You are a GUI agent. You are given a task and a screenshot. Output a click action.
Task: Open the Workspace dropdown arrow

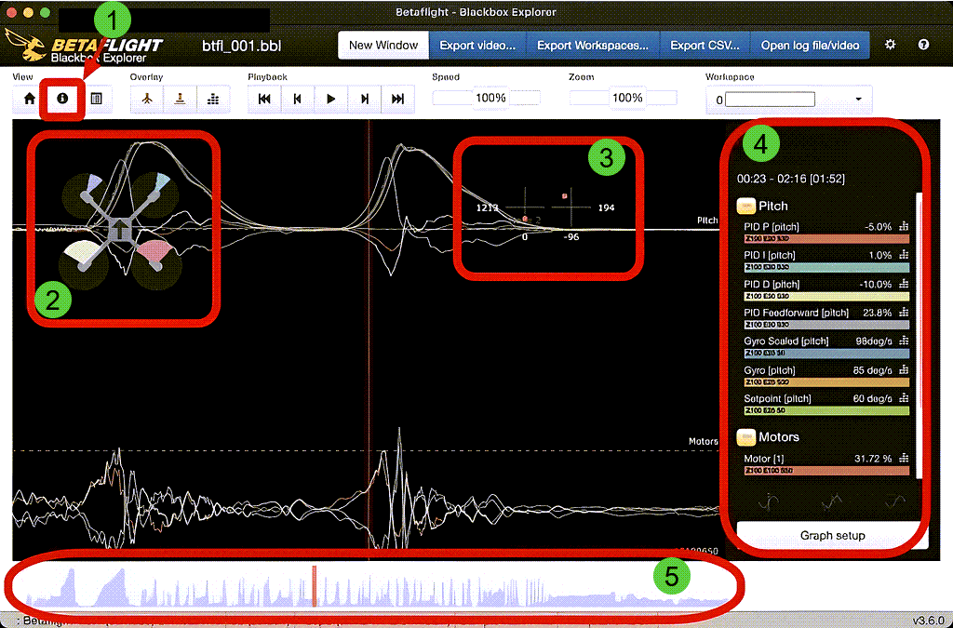(x=858, y=99)
